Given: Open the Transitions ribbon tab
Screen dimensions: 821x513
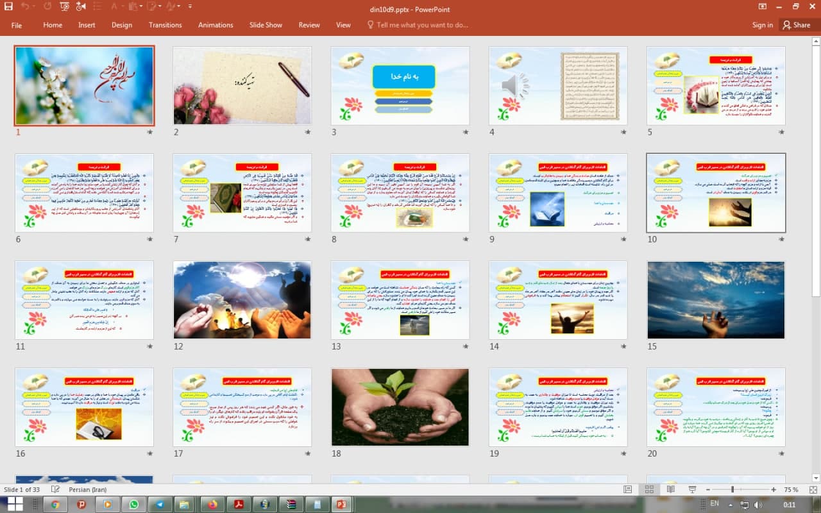Looking at the screenshot, I should 165,25.
